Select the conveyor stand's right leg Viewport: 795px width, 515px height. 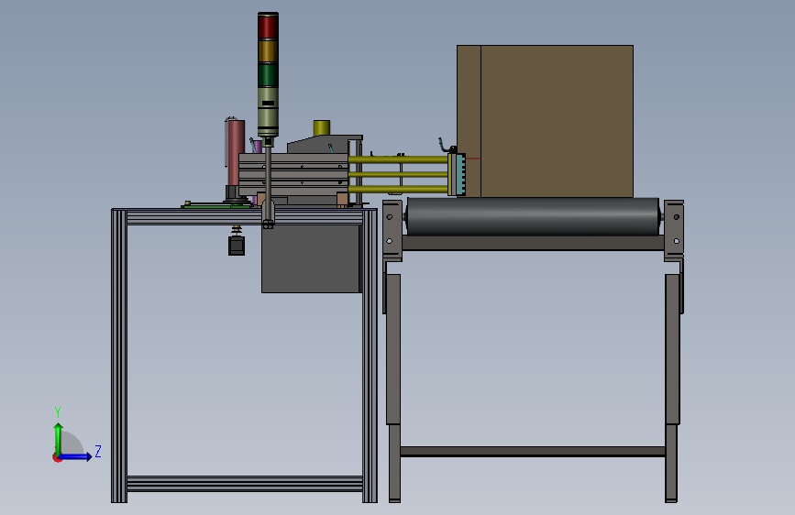pyautogui.click(x=672, y=388)
